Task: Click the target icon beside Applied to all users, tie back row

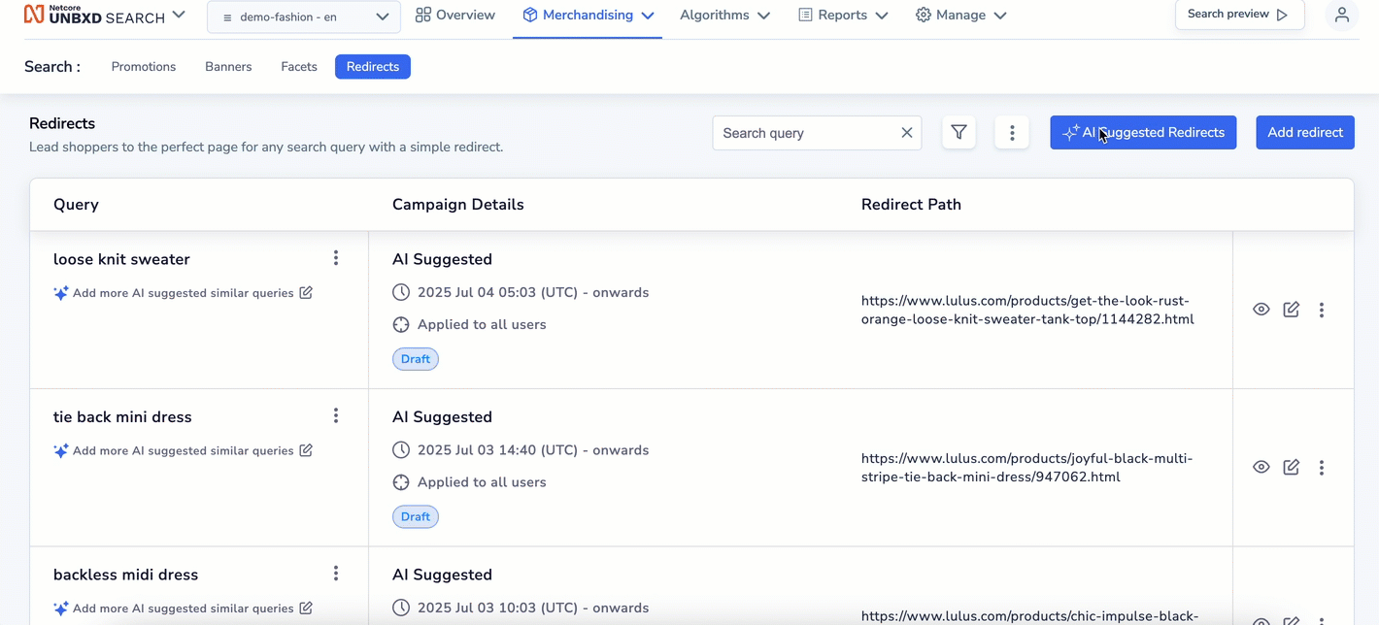Action: click(x=401, y=482)
